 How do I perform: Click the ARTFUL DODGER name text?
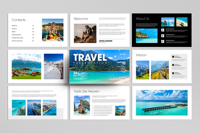[106, 41]
